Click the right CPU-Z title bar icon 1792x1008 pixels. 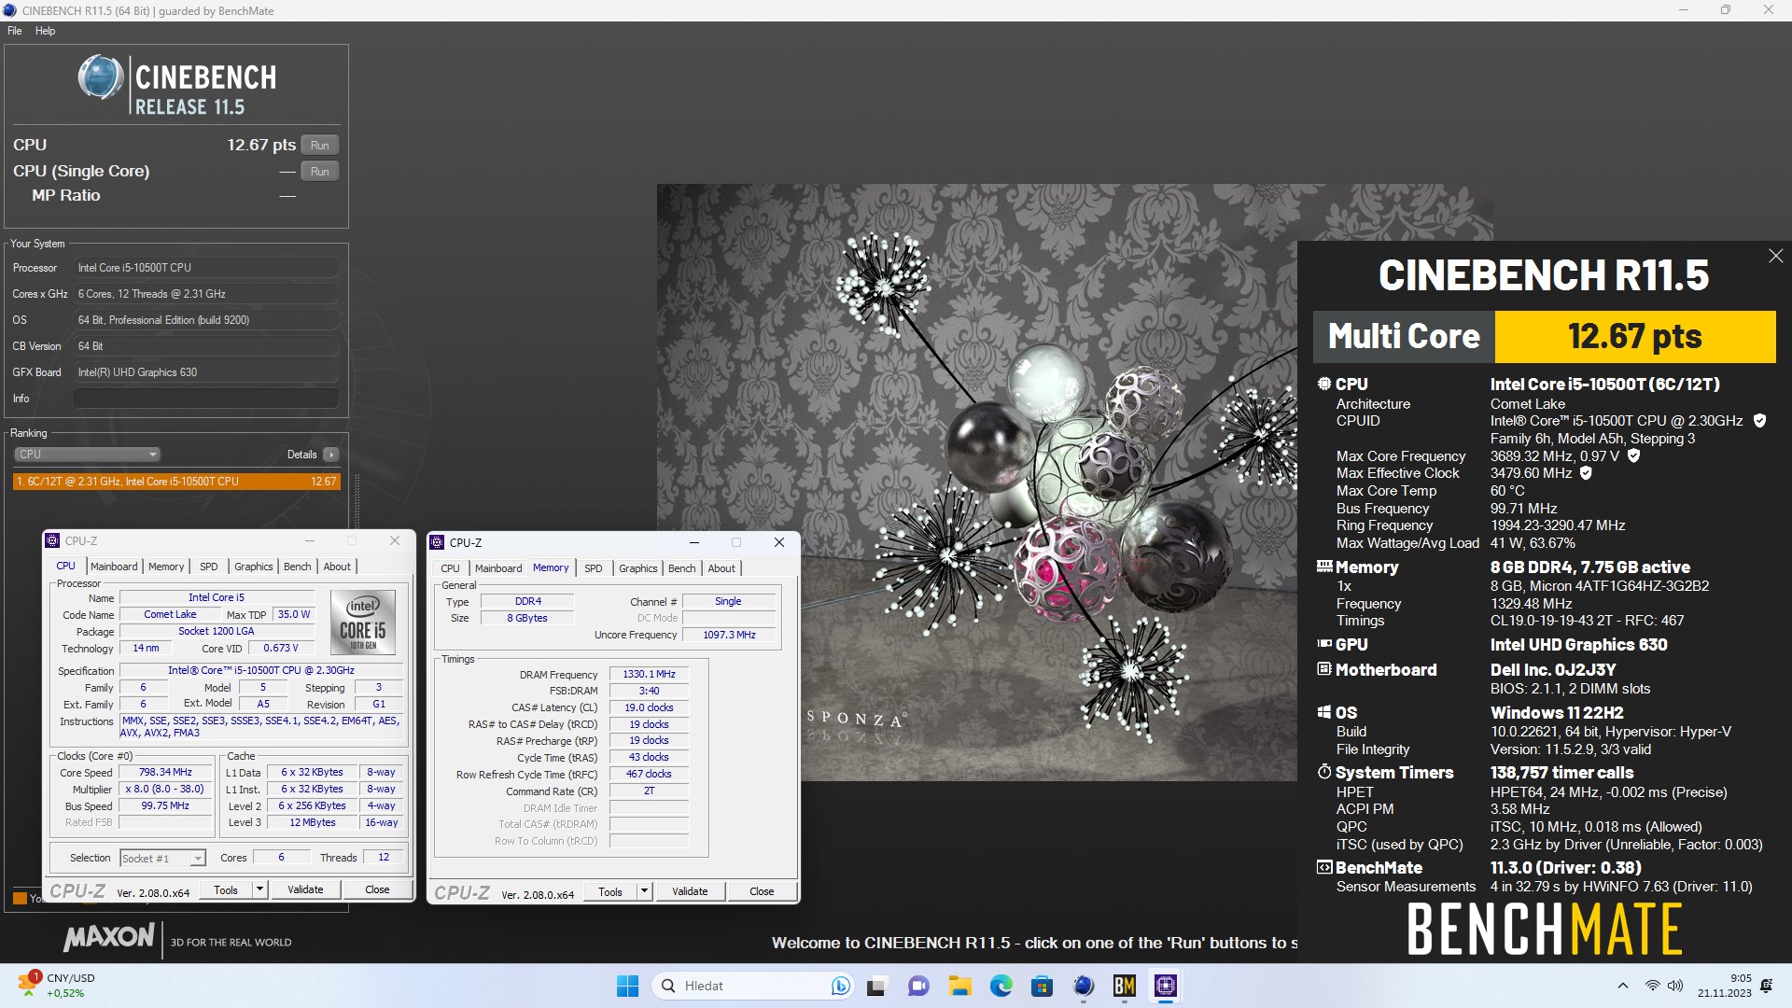438,542
